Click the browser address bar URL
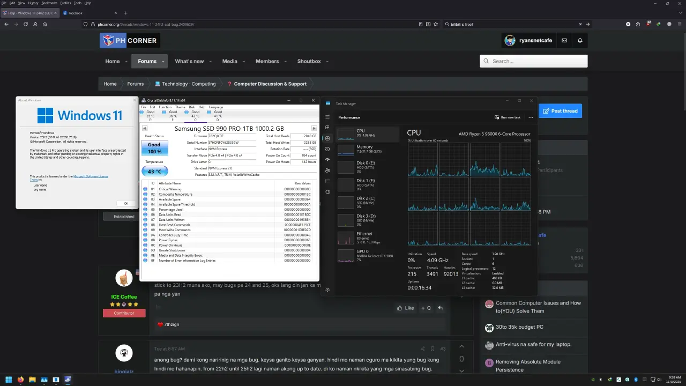Image resolution: width=686 pixels, height=386 pixels. tap(146, 24)
